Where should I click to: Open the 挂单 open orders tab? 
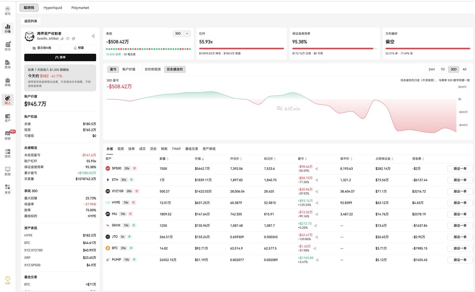[x=131, y=149]
